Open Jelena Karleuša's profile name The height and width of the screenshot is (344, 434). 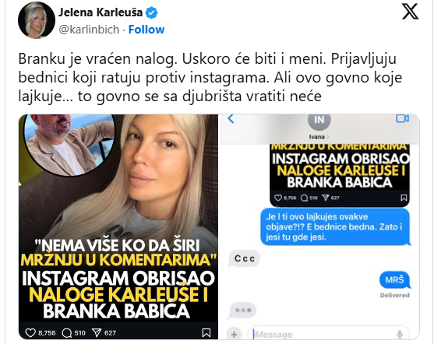[x=101, y=12]
